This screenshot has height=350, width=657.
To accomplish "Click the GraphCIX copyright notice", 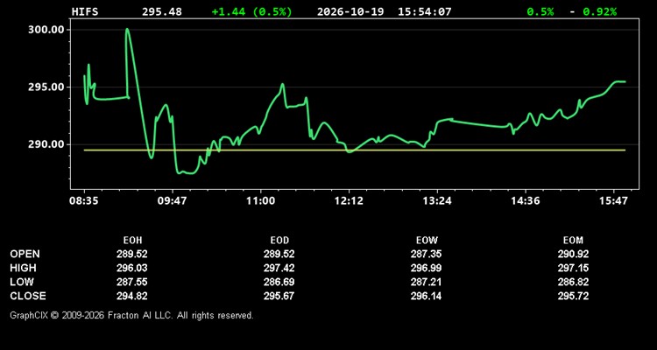I will pos(131,315).
